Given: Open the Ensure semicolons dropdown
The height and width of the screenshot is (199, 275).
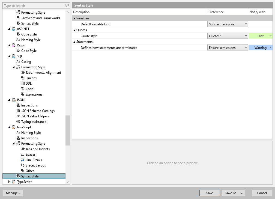Looking at the screenshot, I should (228, 48).
